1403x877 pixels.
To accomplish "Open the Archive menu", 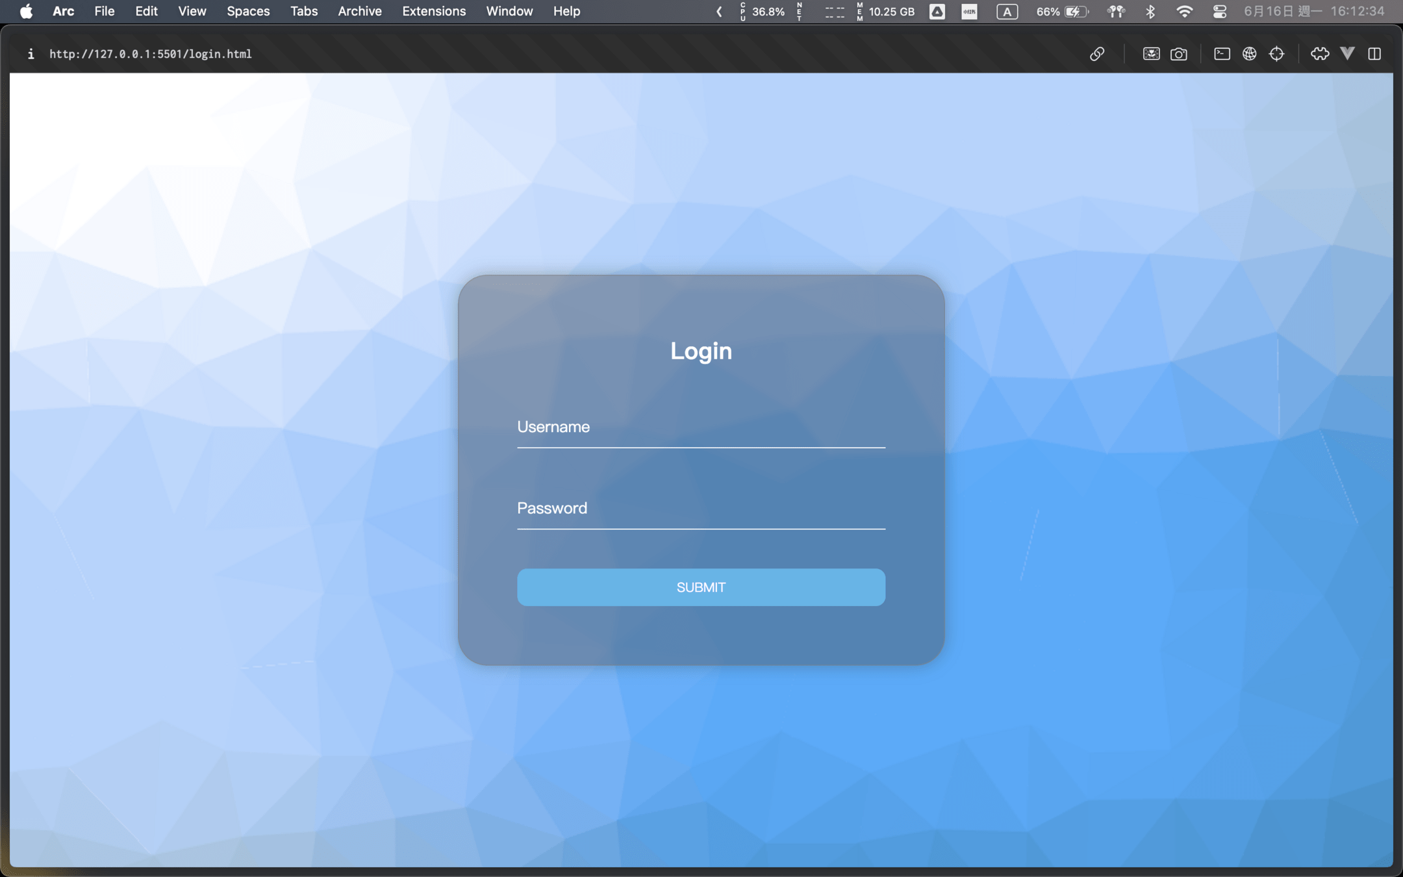I will [x=359, y=11].
